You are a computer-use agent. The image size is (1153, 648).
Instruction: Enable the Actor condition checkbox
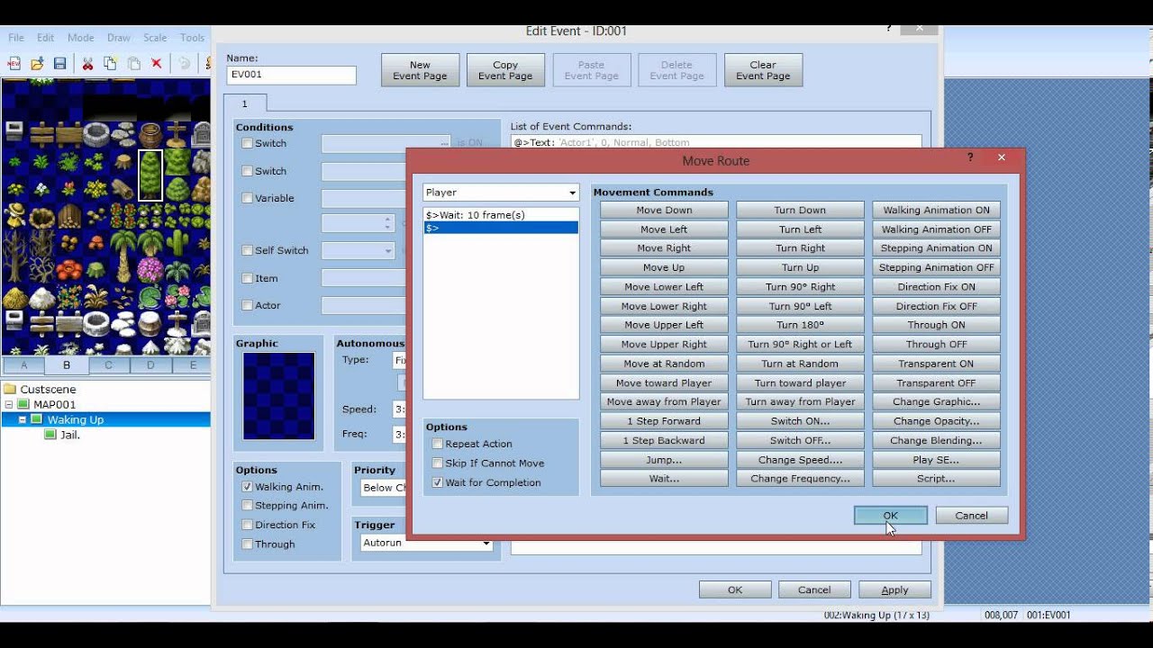(248, 305)
